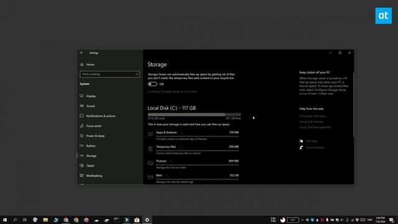This screenshot has height=224, width=398.
Task: Click Settings gear icon on taskbar
Action: 147,220
